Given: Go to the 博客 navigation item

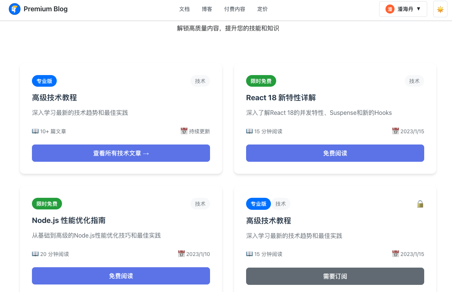Looking at the screenshot, I should [x=207, y=9].
